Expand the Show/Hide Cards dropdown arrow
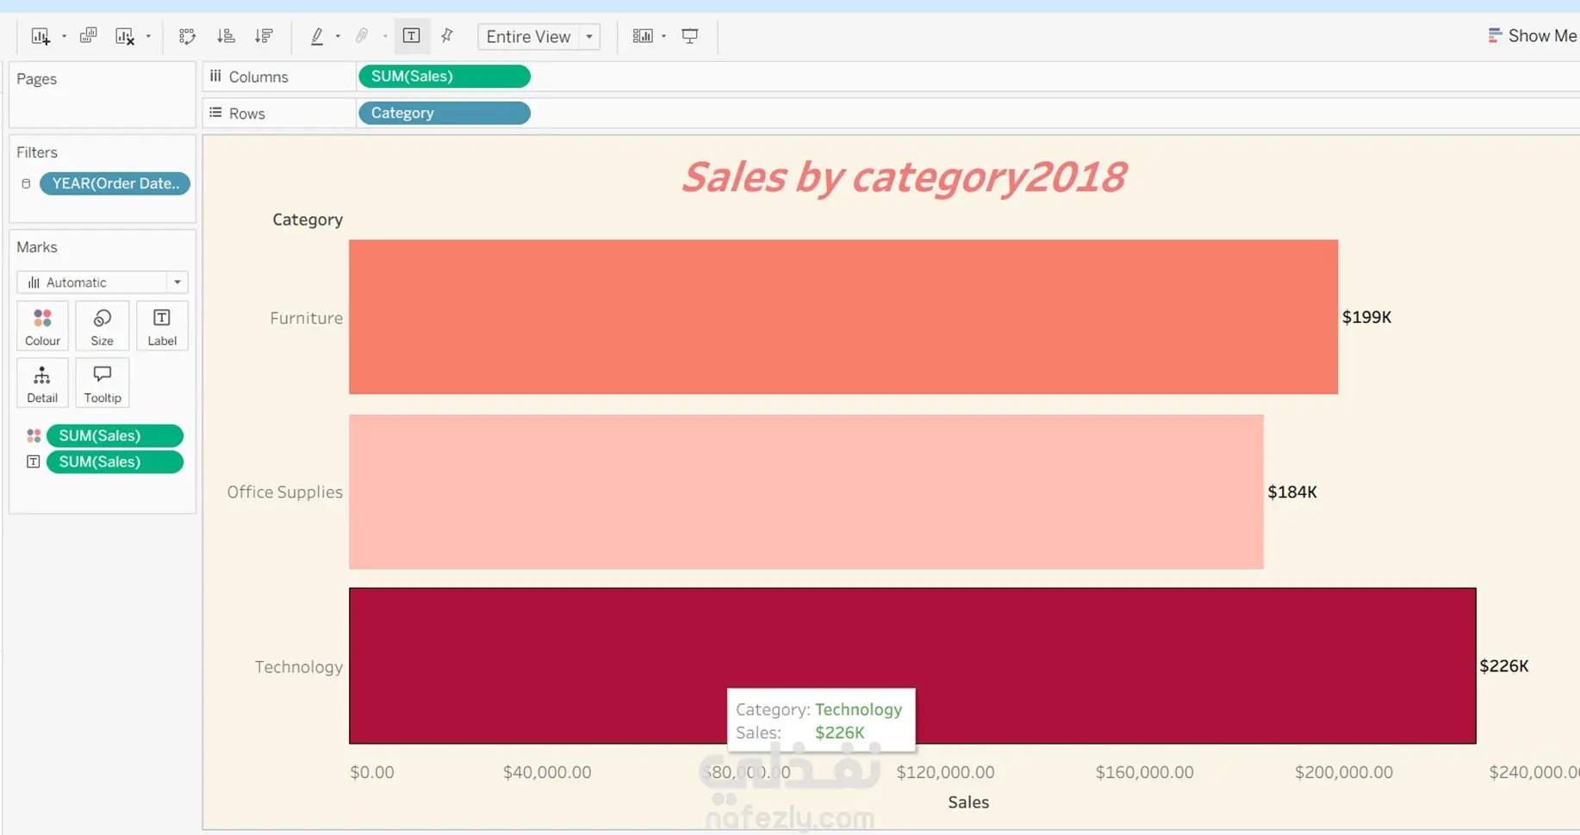This screenshot has width=1580, height=835. [664, 36]
